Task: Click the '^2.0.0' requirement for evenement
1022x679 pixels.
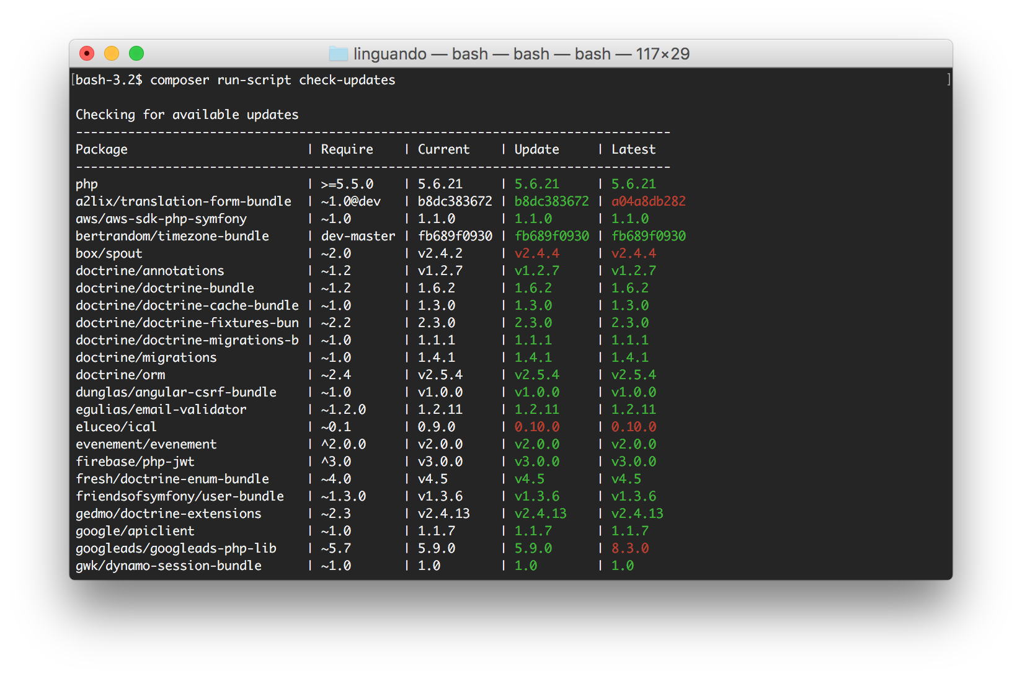Action: click(344, 444)
